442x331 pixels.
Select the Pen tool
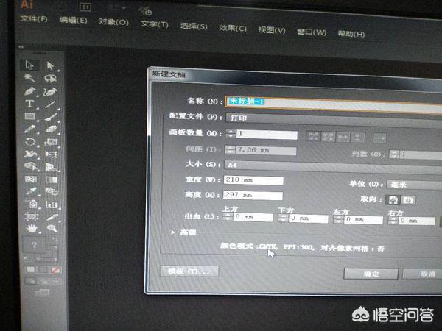29,91
